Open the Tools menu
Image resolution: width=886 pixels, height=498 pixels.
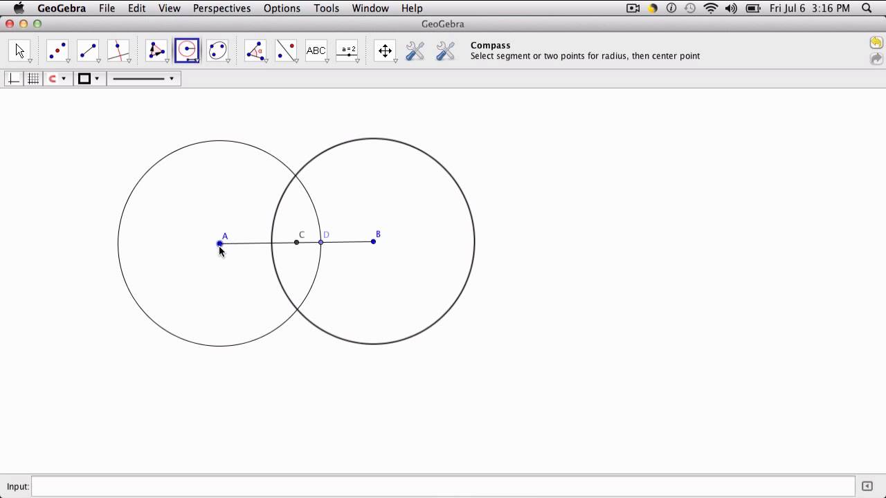tap(326, 8)
